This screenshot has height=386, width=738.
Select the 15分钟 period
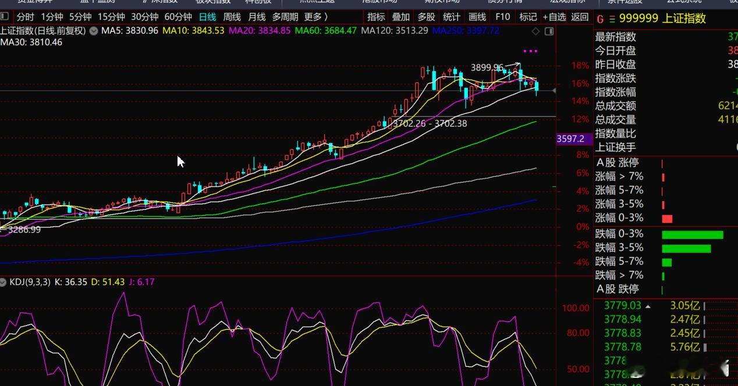(111, 17)
